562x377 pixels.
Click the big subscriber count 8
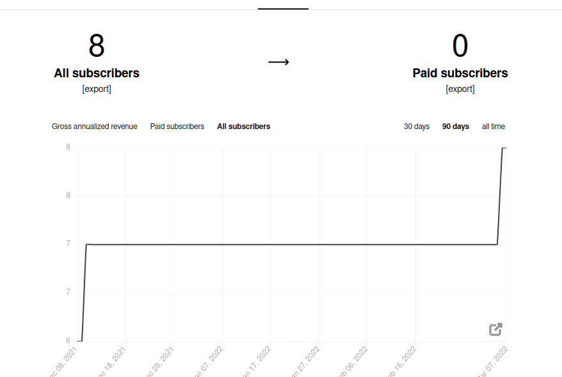pos(97,46)
